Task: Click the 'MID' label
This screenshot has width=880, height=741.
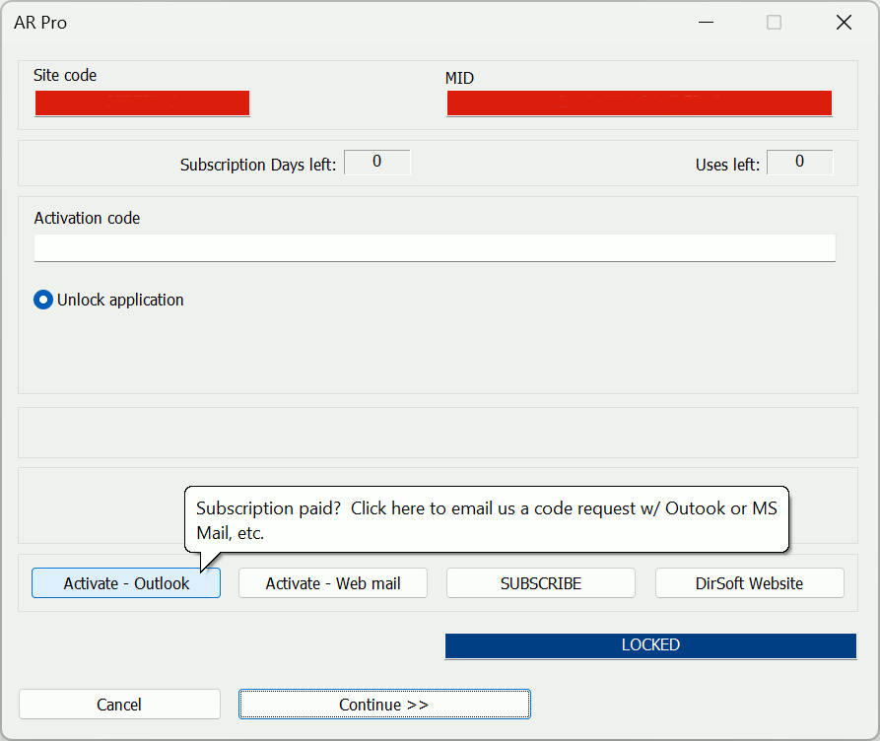Action: (459, 78)
